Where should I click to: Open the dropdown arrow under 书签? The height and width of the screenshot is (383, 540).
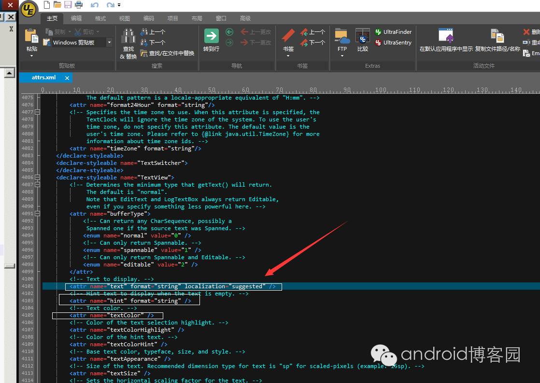pyautogui.click(x=288, y=56)
